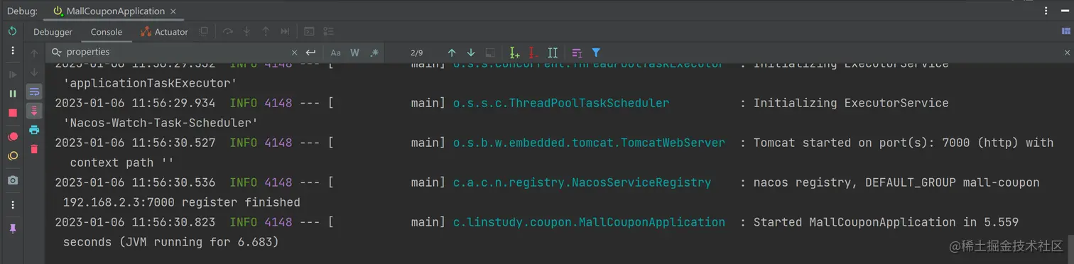This screenshot has width=1074, height=264.
Task: Click the 'applicationTaskExecutor' log line
Action: pos(150,83)
